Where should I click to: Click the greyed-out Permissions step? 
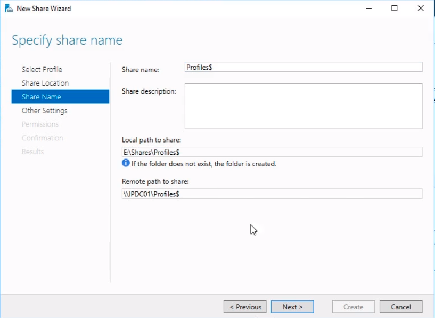tap(40, 124)
